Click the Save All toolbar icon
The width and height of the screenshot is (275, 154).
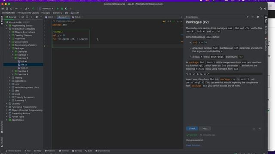point(7,9)
